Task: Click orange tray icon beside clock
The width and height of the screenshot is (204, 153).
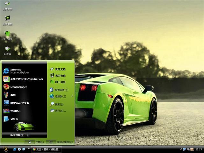Action: pyautogui.click(x=192, y=149)
